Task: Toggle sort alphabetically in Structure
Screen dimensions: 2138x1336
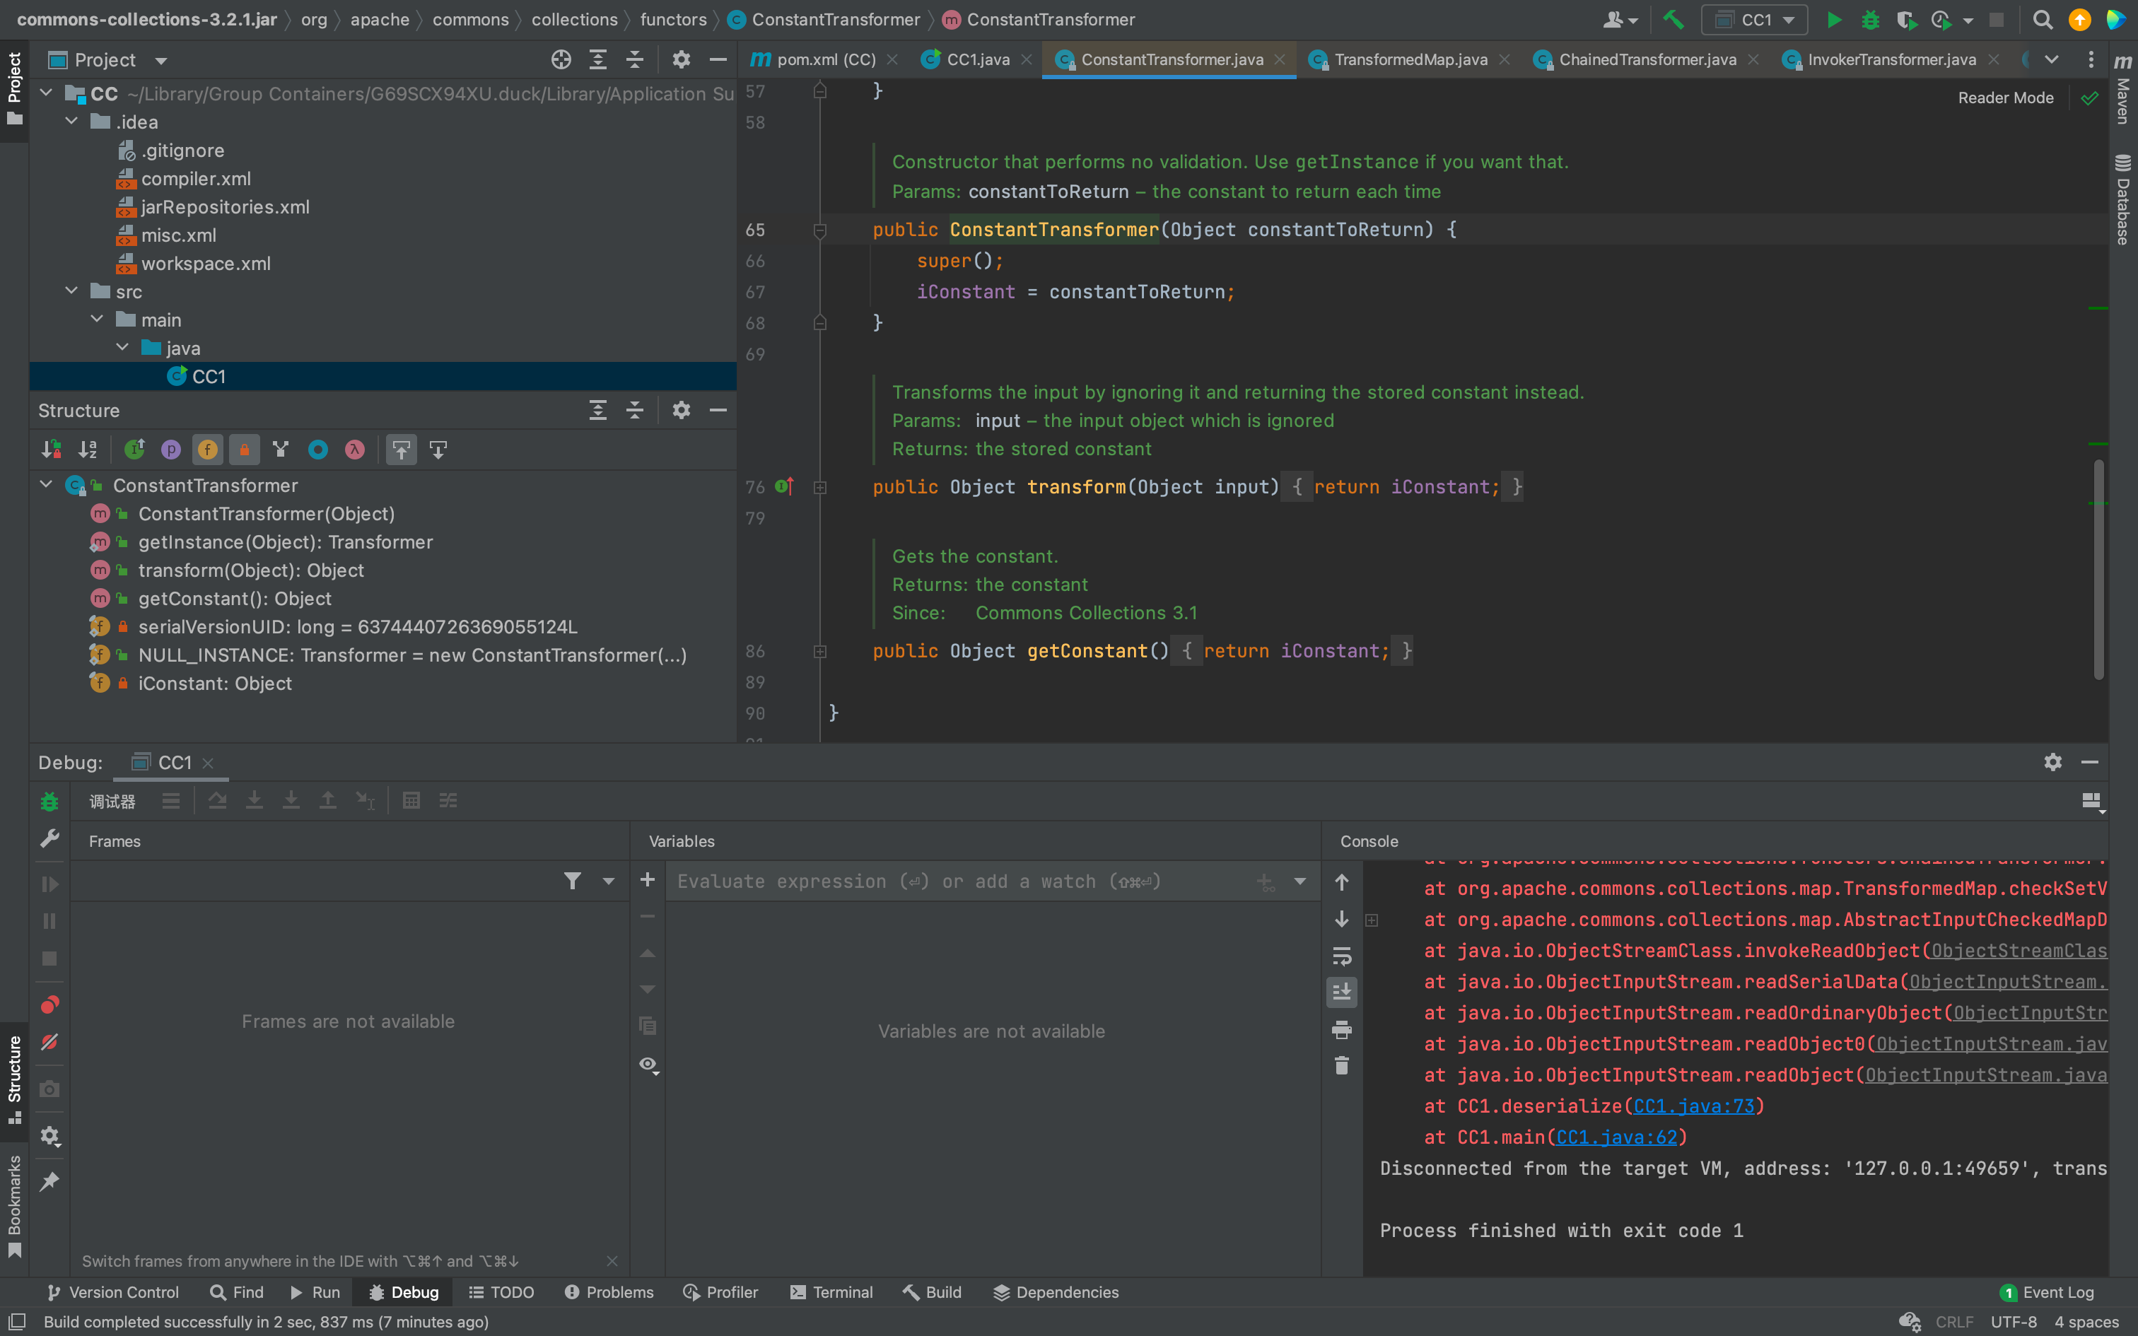Action: click(88, 450)
